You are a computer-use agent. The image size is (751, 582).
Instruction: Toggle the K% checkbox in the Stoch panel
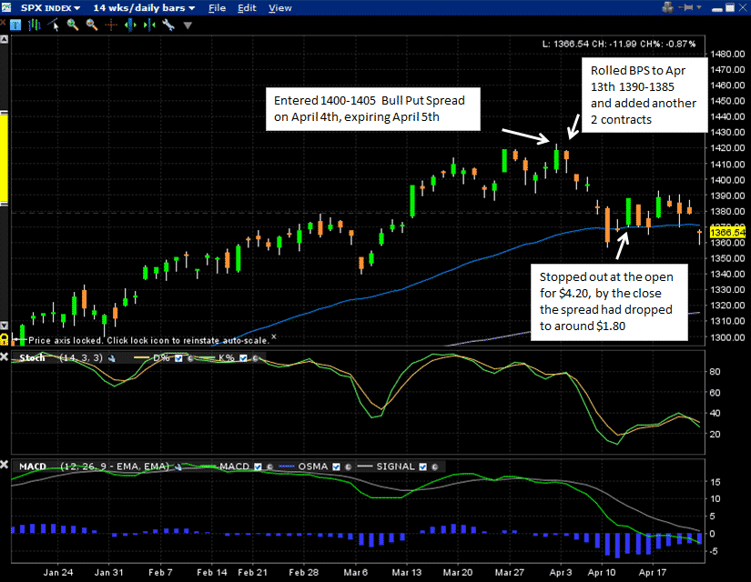pyautogui.click(x=243, y=357)
